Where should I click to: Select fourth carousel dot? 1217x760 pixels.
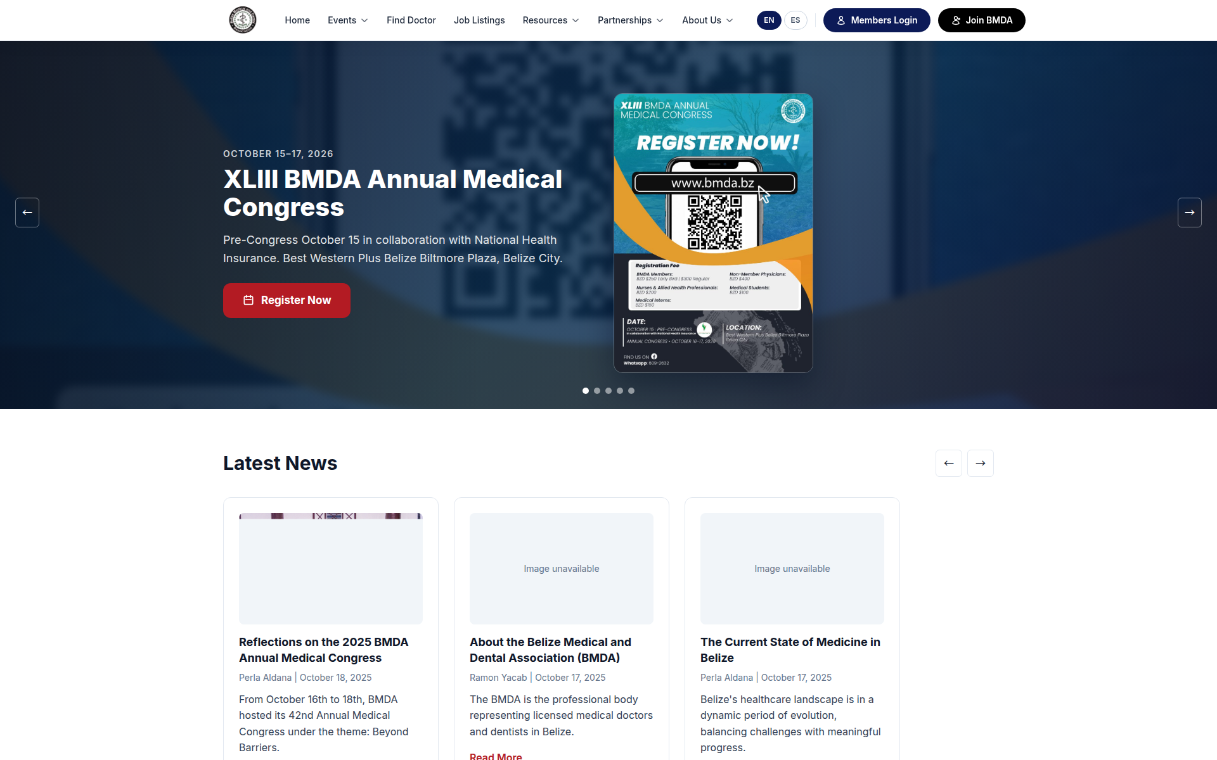(x=620, y=391)
